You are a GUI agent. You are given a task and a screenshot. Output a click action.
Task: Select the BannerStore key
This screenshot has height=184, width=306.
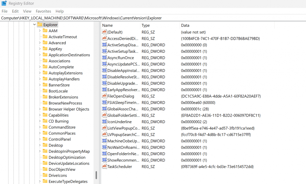59,85
